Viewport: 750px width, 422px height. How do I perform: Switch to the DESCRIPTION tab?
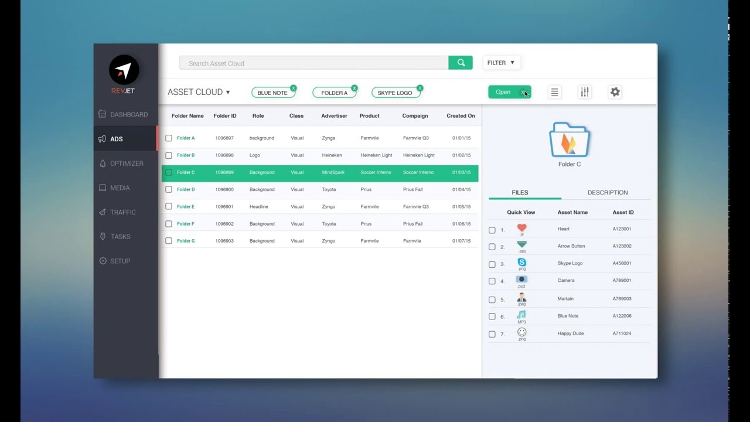[608, 192]
